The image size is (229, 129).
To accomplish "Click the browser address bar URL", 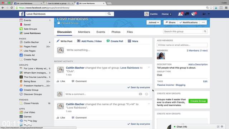I will [x=44, y=8].
